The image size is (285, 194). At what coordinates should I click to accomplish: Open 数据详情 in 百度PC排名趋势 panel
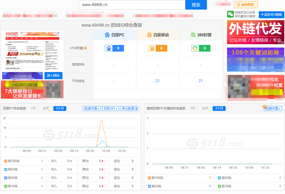tap(92, 109)
